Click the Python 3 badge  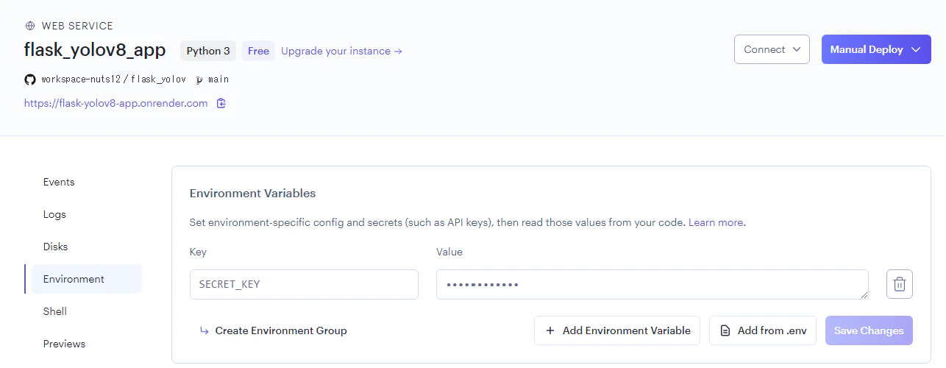pyautogui.click(x=208, y=51)
